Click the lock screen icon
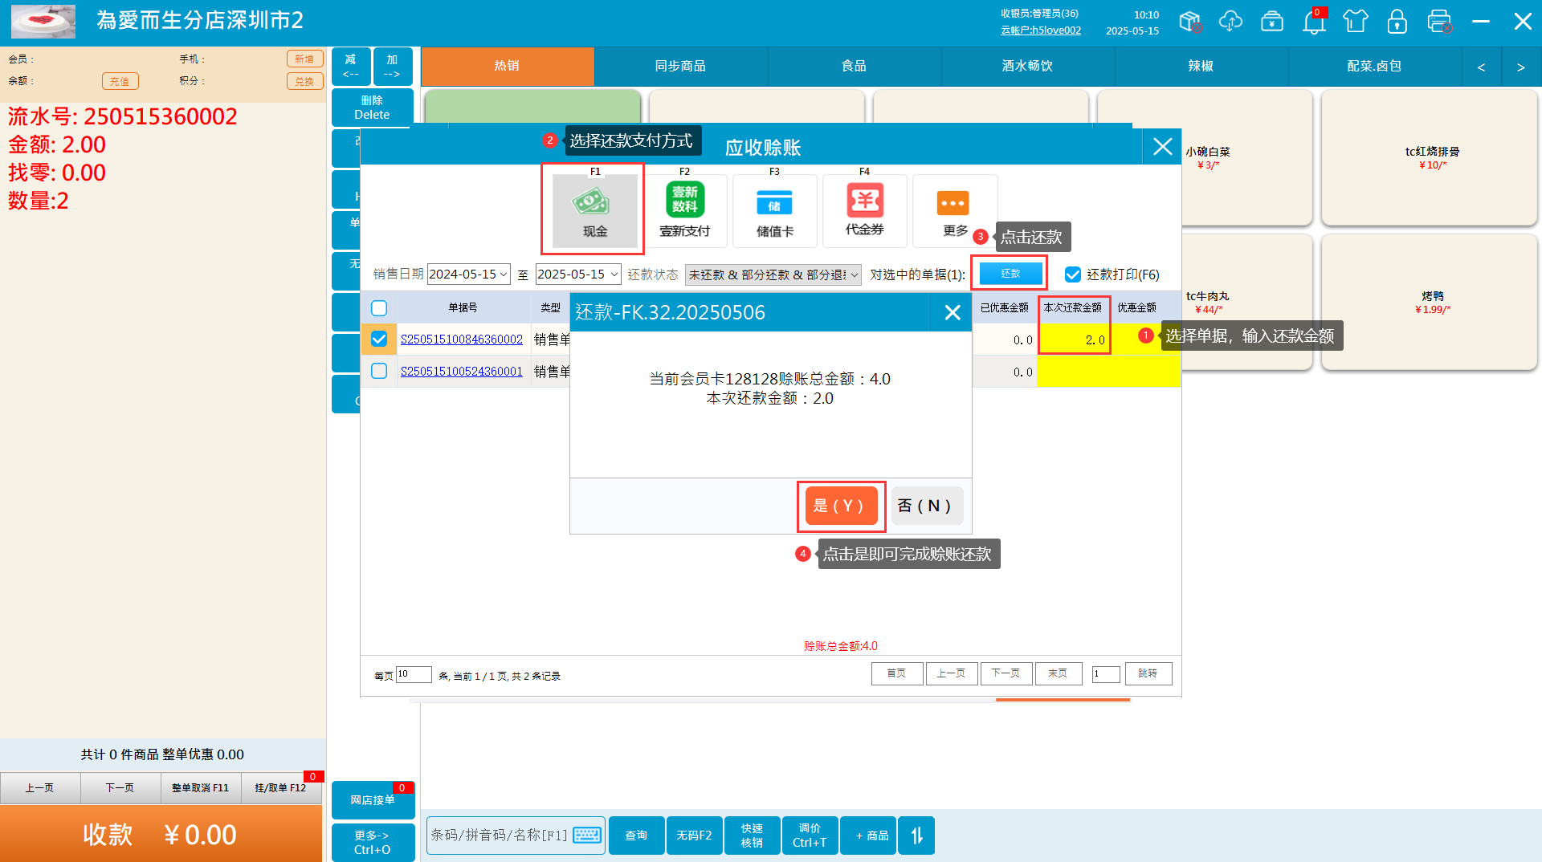The height and width of the screenshot is (862, 1542). pos(1397,22)
